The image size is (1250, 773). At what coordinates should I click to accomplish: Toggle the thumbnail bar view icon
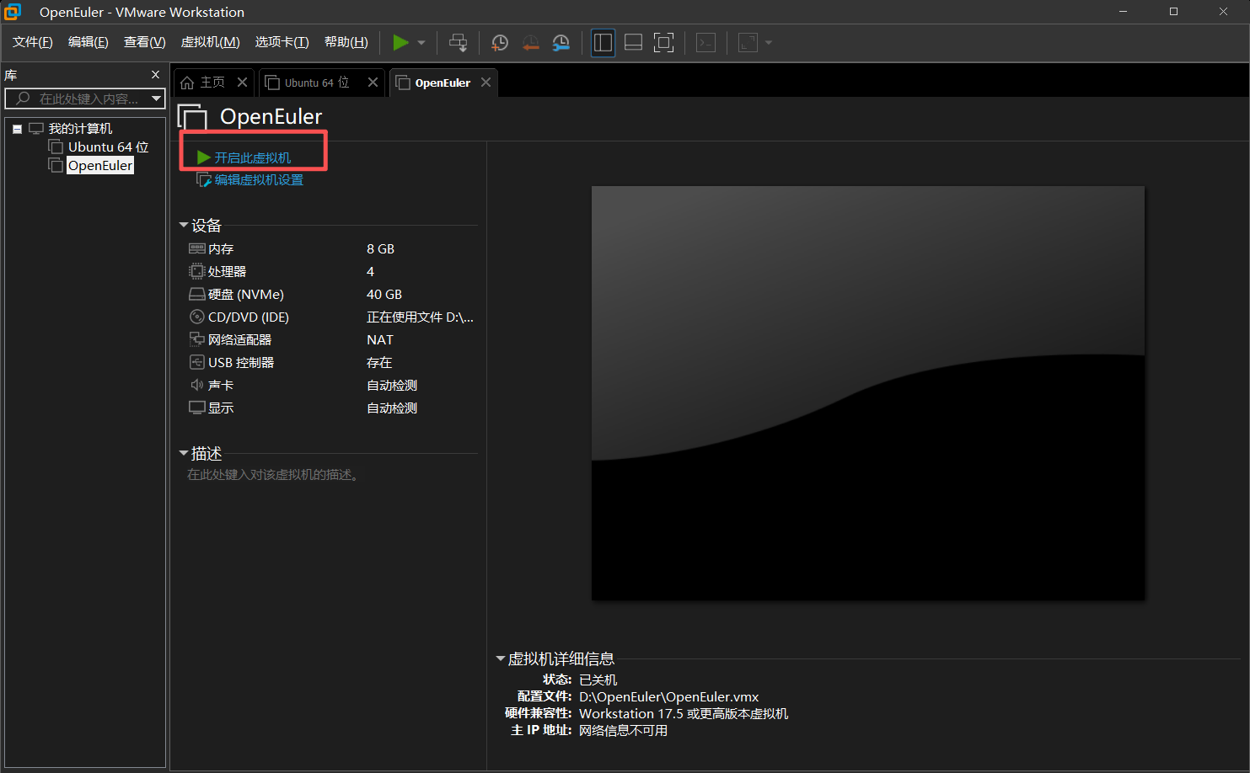coord(633,42)
